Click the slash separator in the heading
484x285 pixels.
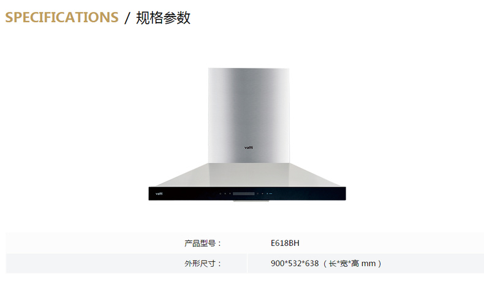pyautogui.click(x=127, y=18)
